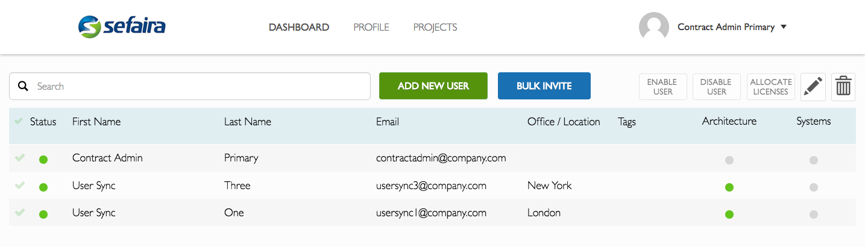Click User Sync first name in New York row
Screen dimensions: 865x247
pos(94,186)
